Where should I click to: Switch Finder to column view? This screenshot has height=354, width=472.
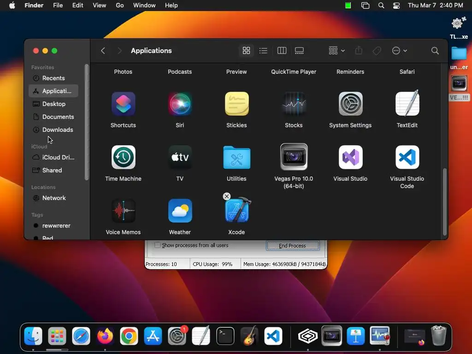point(282,51)
